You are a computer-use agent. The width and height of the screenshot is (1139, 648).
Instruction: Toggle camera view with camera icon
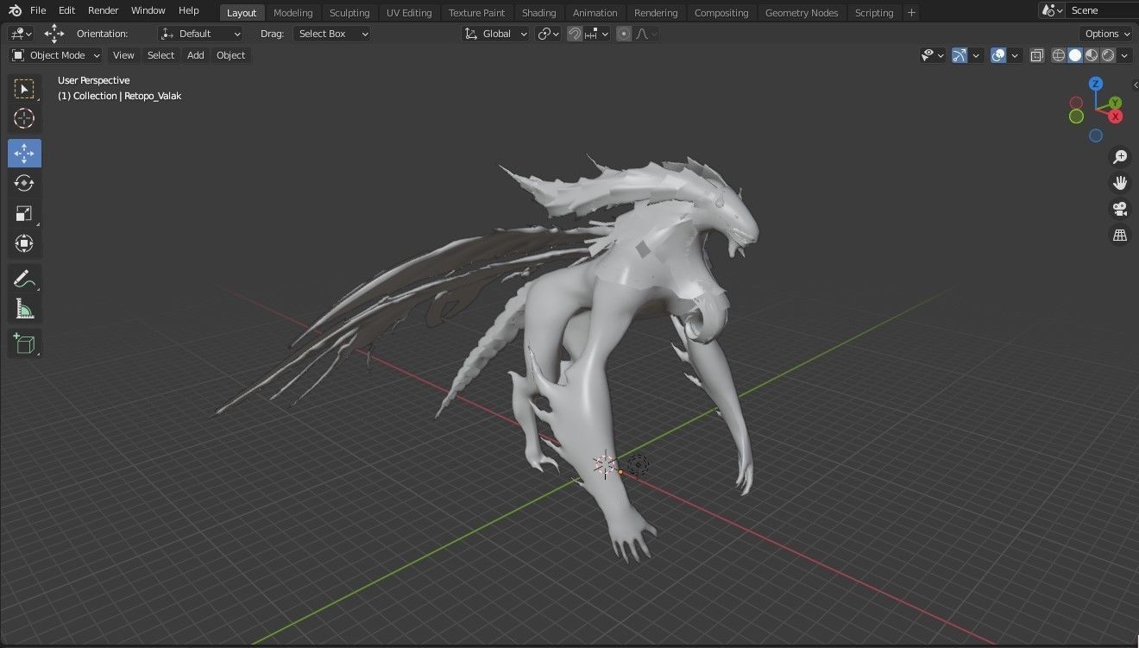click(x=1120, y=209)
